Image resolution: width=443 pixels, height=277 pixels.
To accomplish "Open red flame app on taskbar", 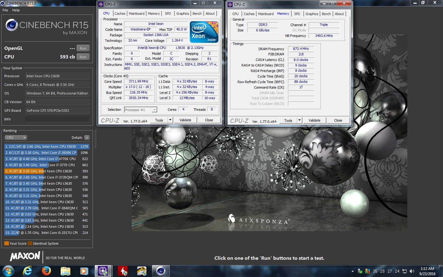I will click(x=123, y=271).
